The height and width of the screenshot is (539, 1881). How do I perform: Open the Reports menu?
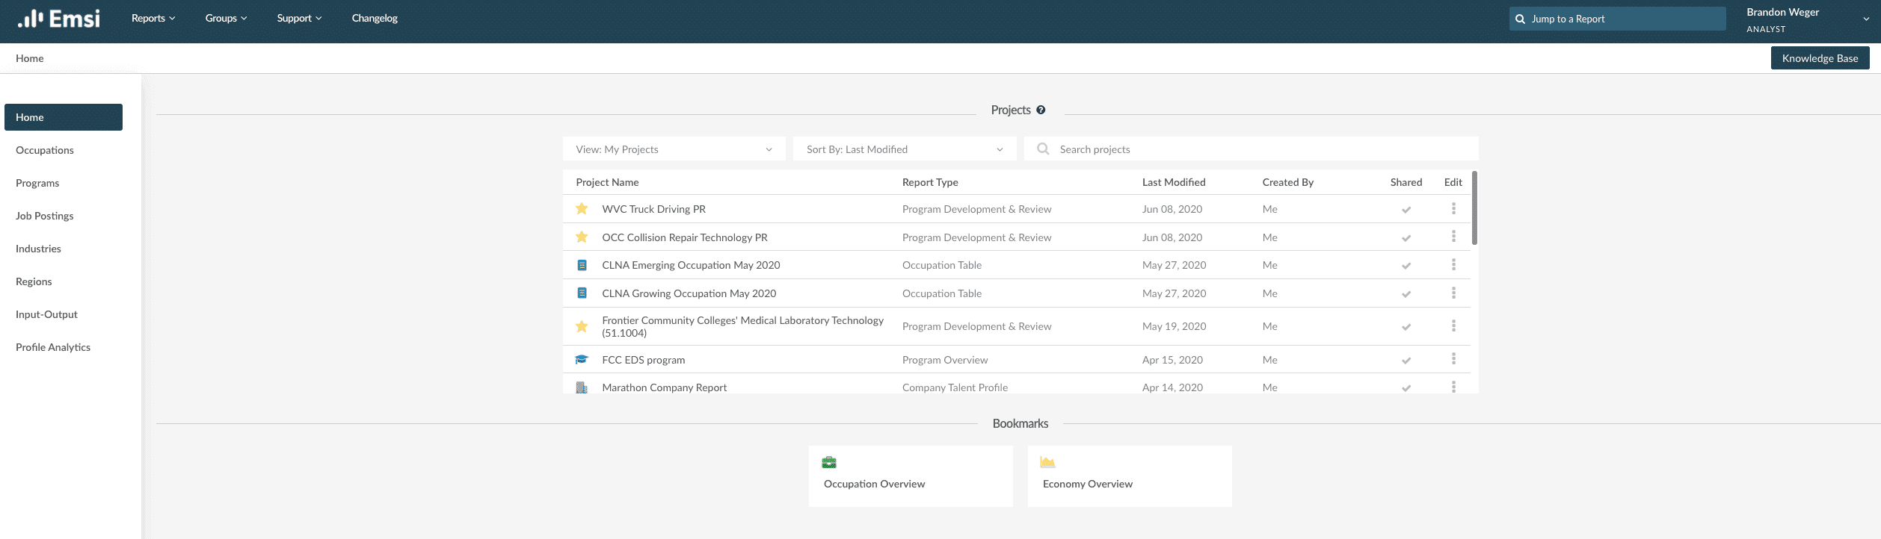click(x=153, y=19)
